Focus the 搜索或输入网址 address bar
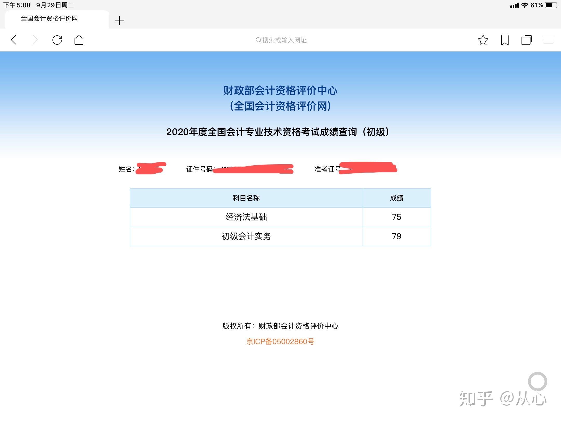Image resolution: width=561 pixels, height=421 pixels. [281, 40]
